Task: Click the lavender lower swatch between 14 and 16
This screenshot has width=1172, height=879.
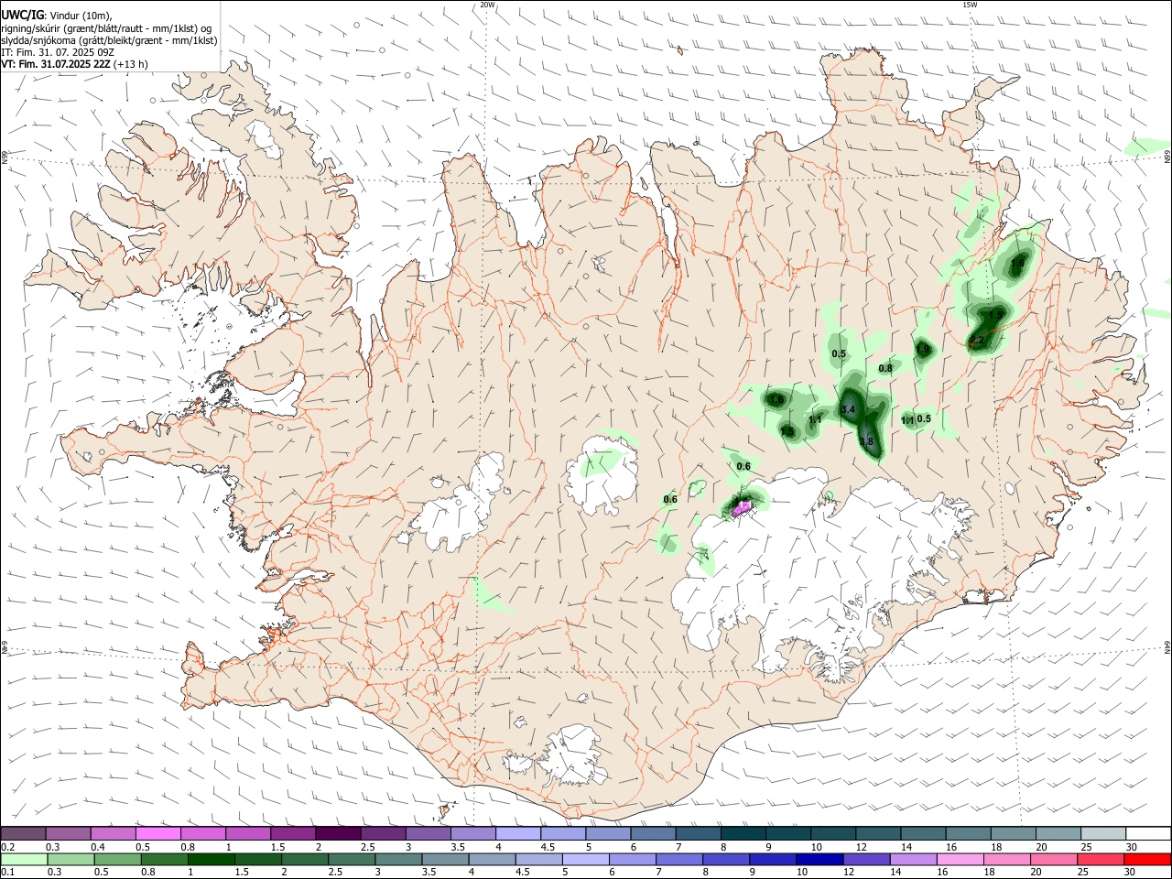Action: coord(914,859)
